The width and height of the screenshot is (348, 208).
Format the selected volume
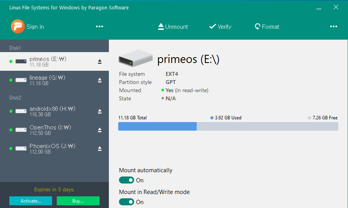pyautogui.click(x=267, y=27)
